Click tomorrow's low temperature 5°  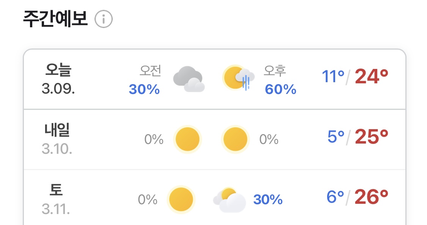click(336, 137)
